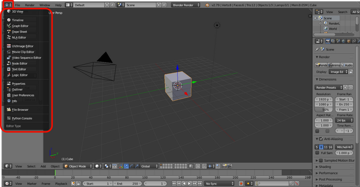Click the OpenGL render image icon
The width and height of the screenshot is (360, 187).
coord(225,166)
